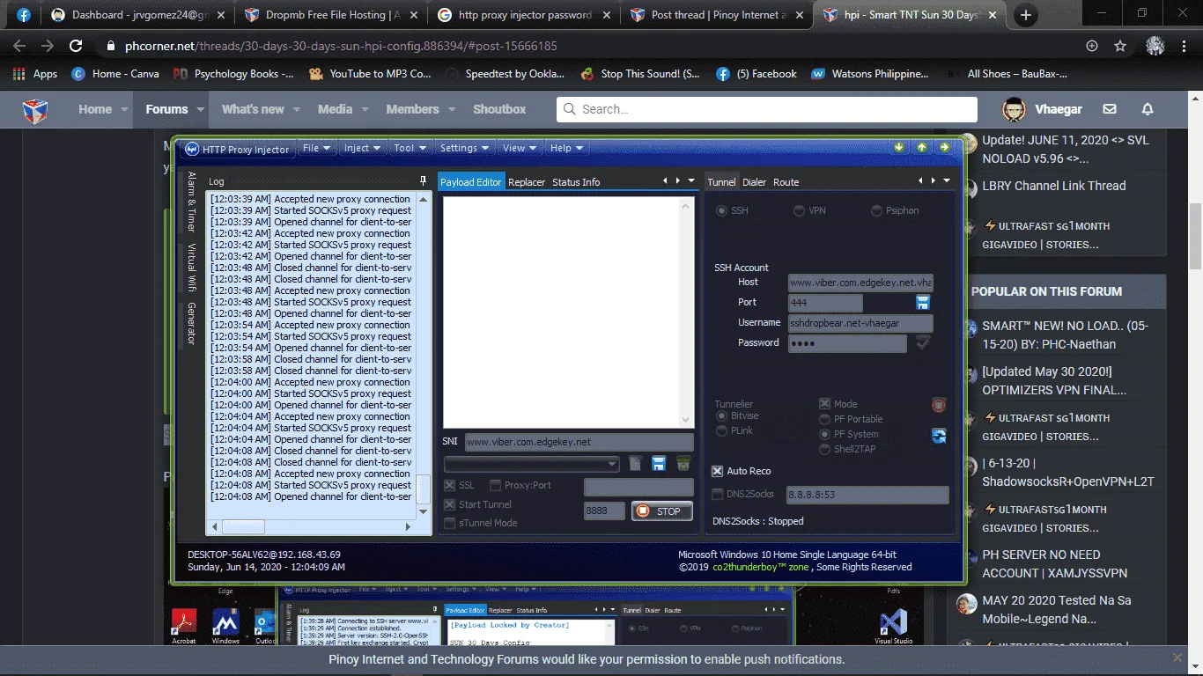Click the add-to-Chrome plus circle icon in address bar
This screenshot has width=1203, height=676.
coord(1092,46)
